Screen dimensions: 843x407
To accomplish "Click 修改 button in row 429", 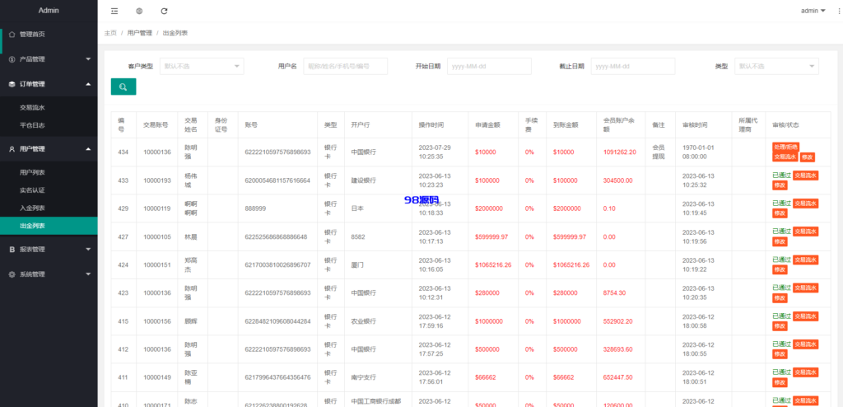I will point(780,213).
